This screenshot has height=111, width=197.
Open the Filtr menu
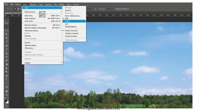55,5
